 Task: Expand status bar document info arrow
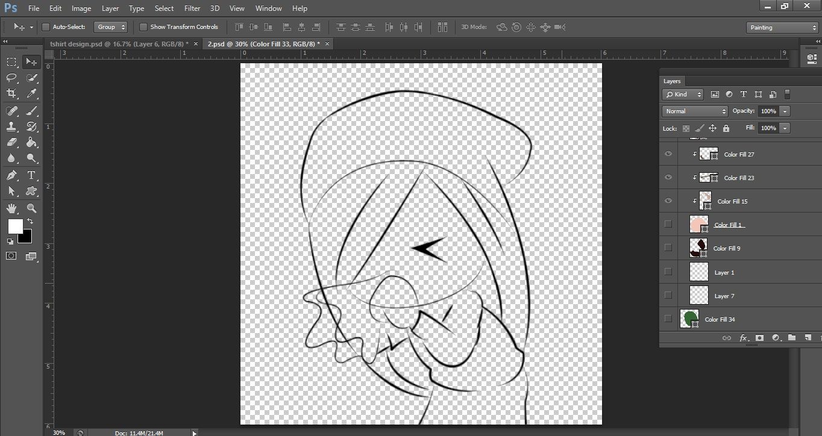194,432
